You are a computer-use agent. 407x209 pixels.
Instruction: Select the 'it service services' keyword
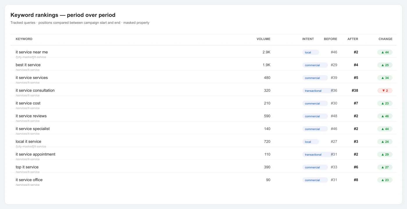click(32, 78)
